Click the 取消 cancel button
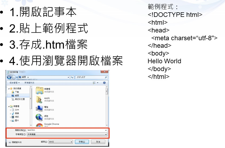This screenshot has width=225, height=148. click(x=98, y=142)
